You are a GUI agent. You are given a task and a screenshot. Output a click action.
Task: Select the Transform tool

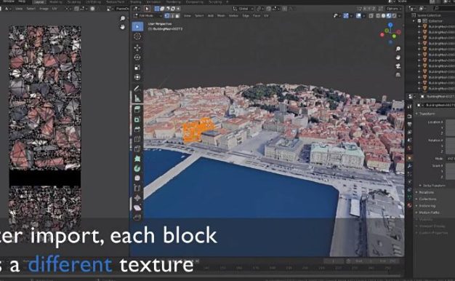click(137, 77)
